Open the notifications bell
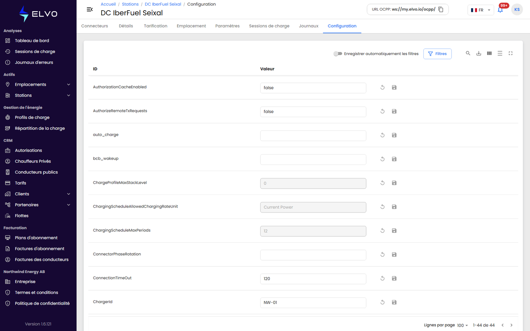 point(500,10)
